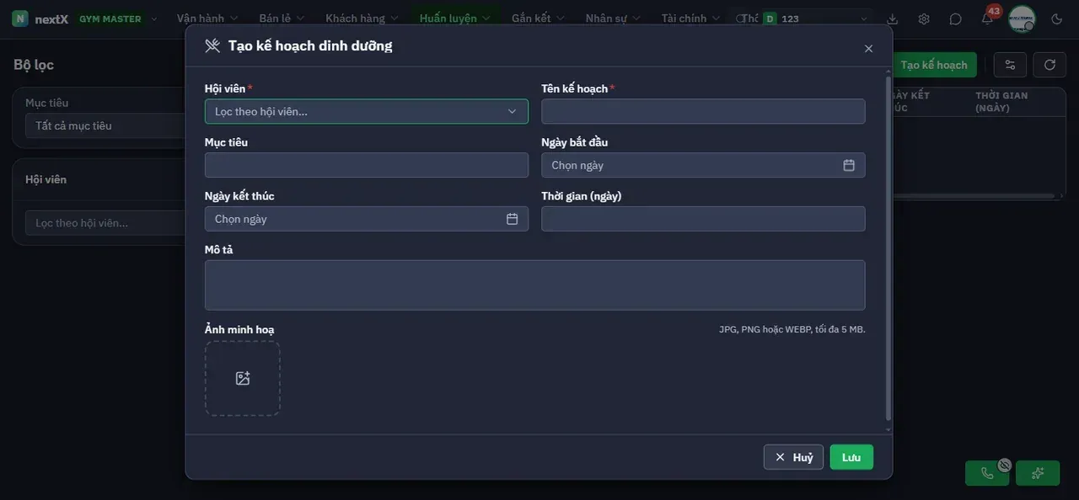
Task: Close the Tạo kế hoạch dinh dưỡng dialog
Action: click(868, 49)
